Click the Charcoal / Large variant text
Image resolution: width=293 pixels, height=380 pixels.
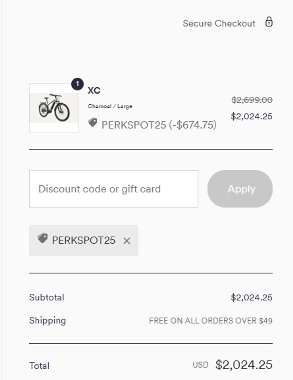110,106
